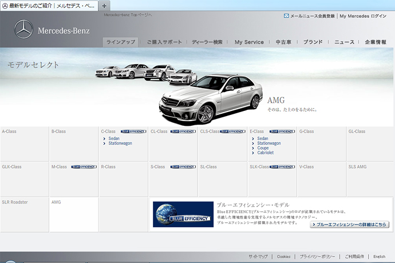Click the BlueEFFICIENCY badge in CL-Class cell
Viewport: 395px width, 263px height.
183,131
